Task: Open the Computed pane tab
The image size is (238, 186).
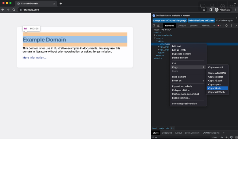Action: 167,133
